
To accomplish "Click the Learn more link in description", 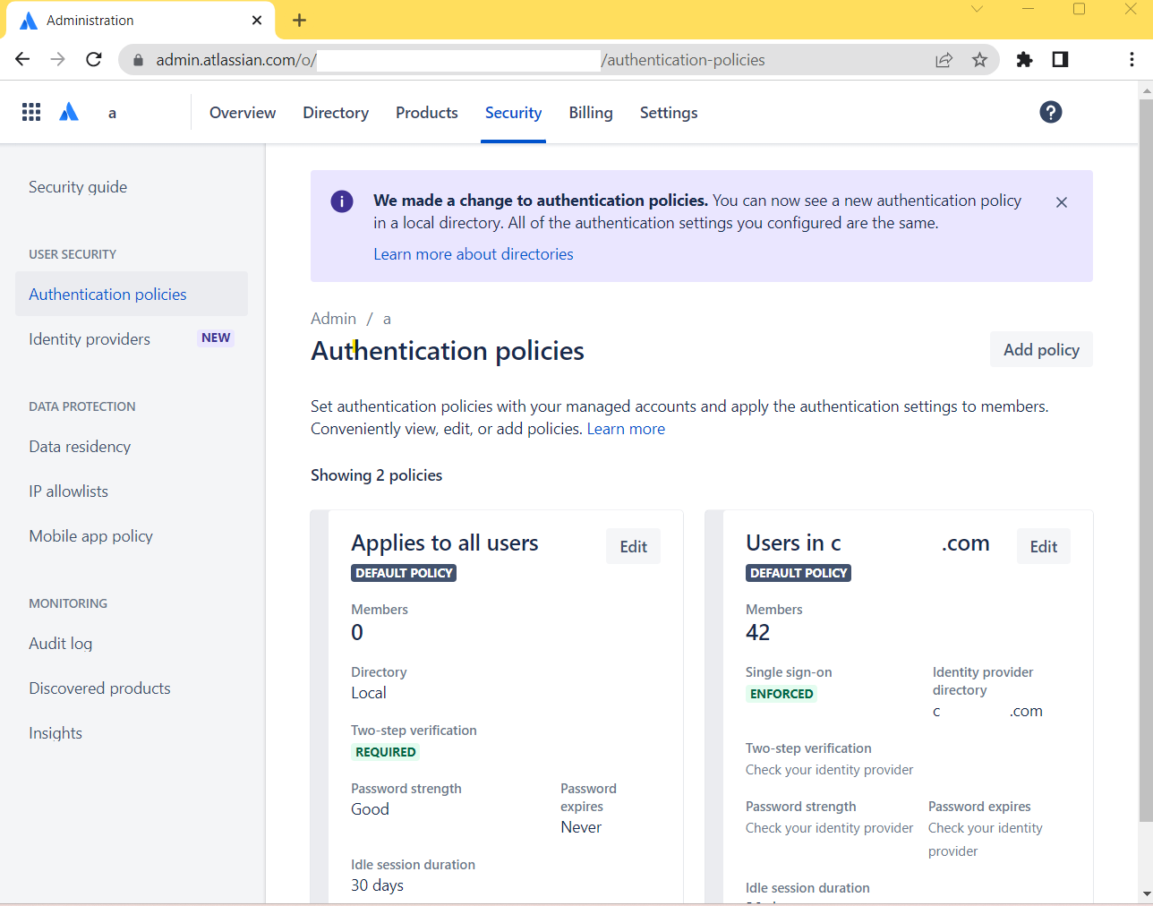I will pyautogui.click(x=626, y=429).
